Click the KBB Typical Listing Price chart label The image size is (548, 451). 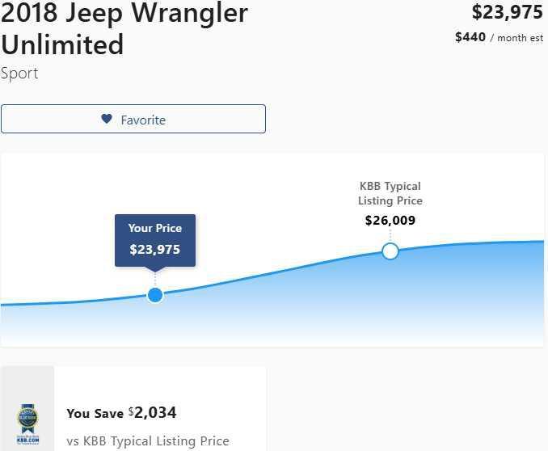coord(390,193)
